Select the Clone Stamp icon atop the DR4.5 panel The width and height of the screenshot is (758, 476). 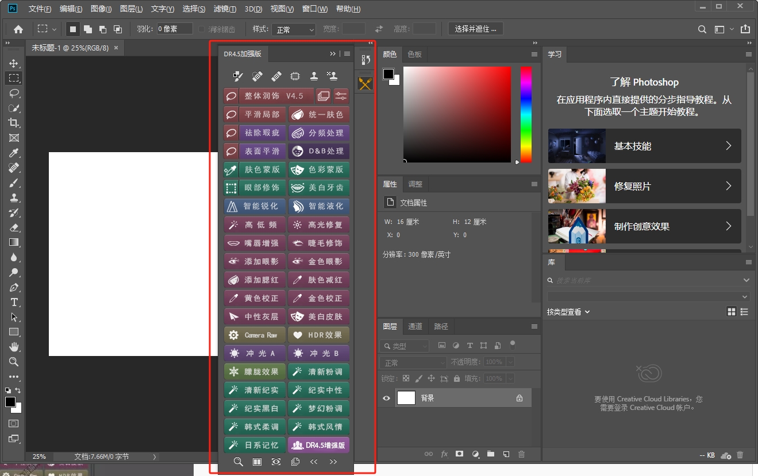314,75
